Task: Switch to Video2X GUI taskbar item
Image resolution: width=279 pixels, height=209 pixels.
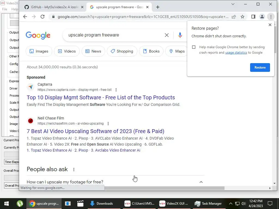Action: (x=174, y=204)
